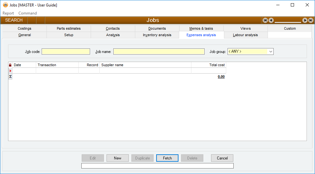Click the previous record arrow button
Image resolution: width=315 pixels, height=174 pixels.
coord(271,20)
